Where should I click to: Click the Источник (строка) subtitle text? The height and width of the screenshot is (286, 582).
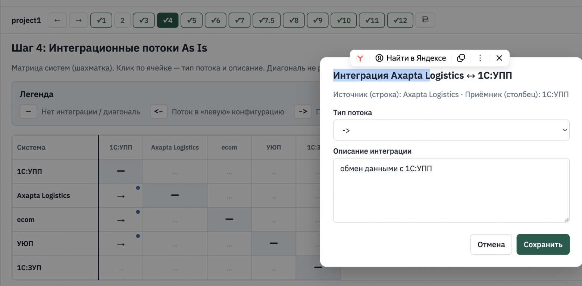[x=451, y=94]
